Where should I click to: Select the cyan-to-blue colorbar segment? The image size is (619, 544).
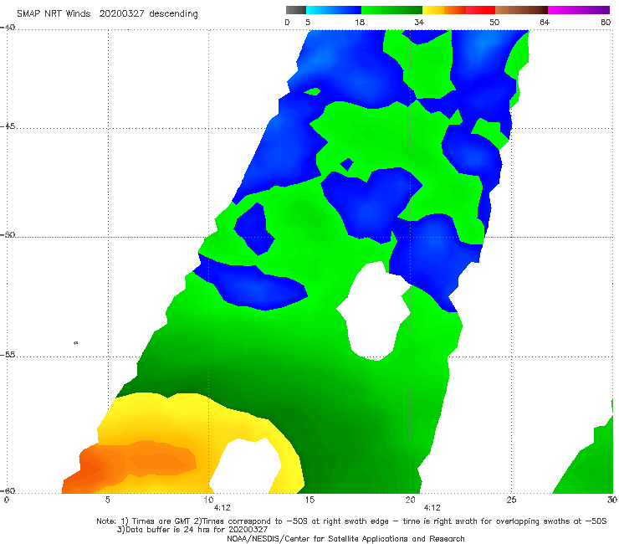334,10
